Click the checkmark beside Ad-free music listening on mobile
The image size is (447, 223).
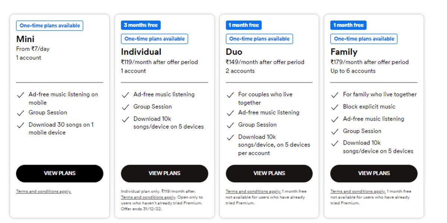click(x=20, y=95)
